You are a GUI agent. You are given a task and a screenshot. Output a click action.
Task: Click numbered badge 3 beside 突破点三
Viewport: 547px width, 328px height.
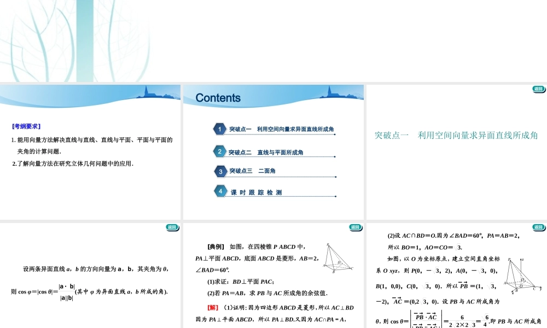(219, 171)
